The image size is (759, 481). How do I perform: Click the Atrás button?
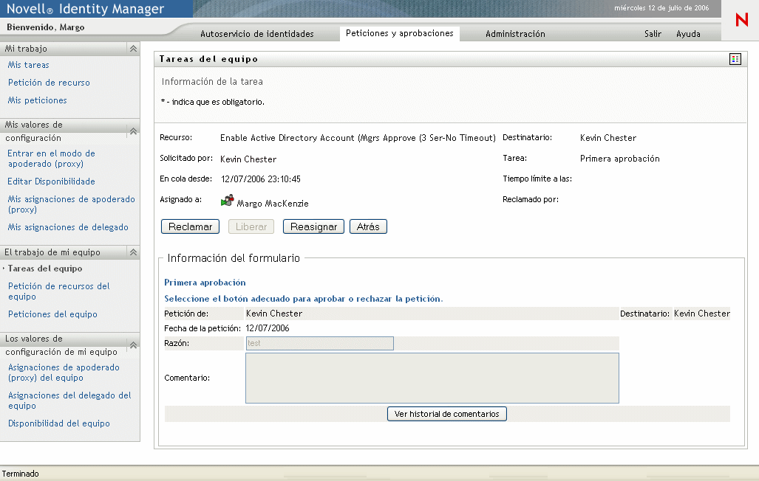coord(368,226)
